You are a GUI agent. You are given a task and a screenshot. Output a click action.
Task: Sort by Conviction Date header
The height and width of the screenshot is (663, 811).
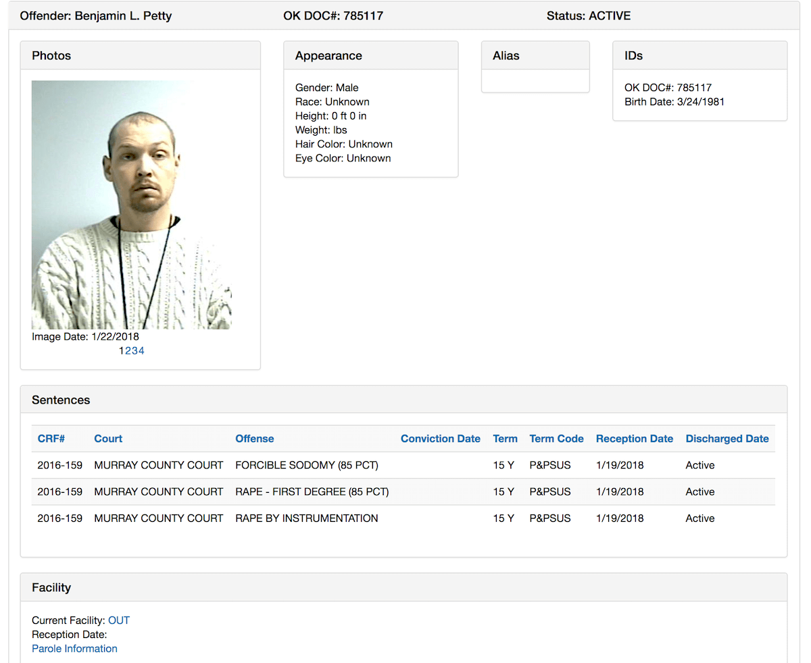pos(440,439)
